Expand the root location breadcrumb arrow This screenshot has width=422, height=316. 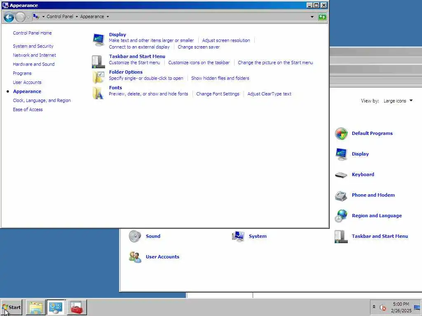tap(43, 16)
